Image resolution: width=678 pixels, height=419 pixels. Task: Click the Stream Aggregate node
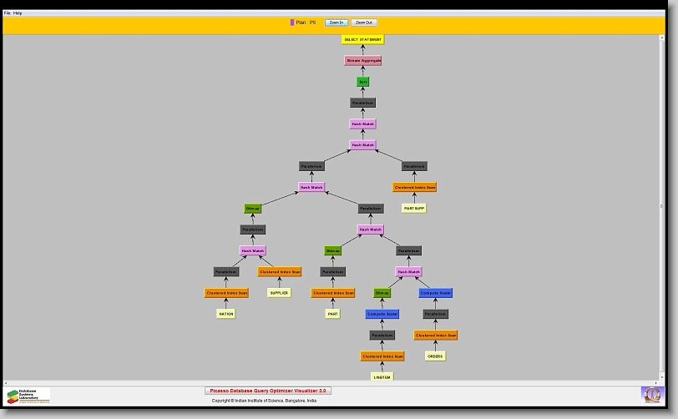click(x=362, y=61)
